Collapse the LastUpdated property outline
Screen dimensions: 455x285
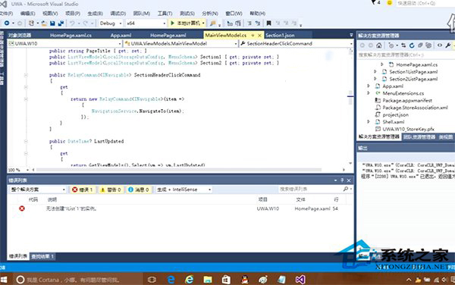26,142
